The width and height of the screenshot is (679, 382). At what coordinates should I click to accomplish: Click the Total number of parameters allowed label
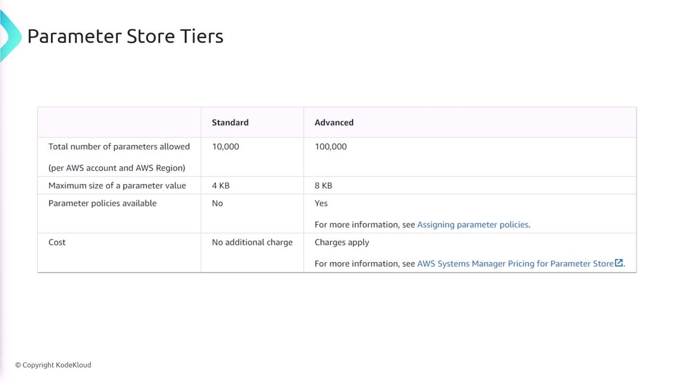[x=119, y=146]
